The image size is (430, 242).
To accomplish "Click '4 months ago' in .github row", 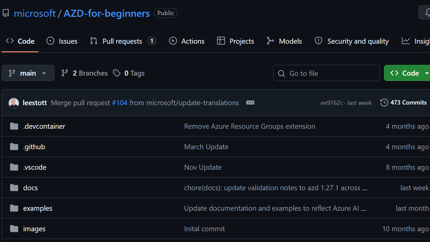I will click(407, 147).
